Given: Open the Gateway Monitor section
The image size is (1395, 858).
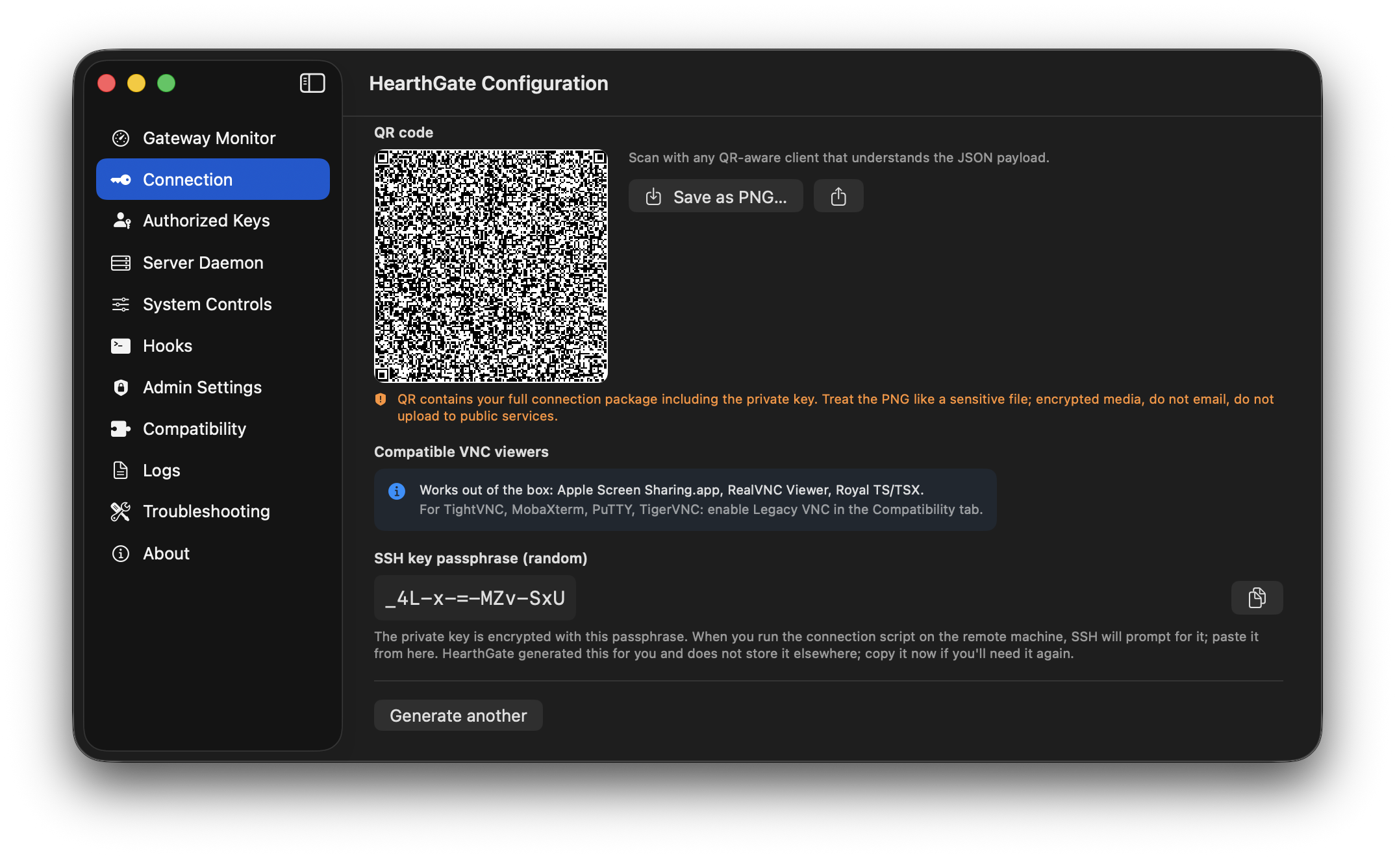Looking at the screenshot, I should tap(213, 138).
